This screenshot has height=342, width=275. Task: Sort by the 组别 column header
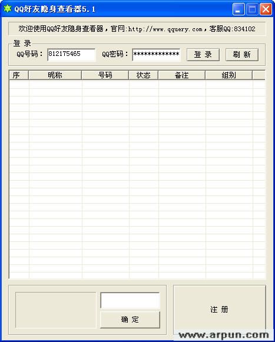(x=228, y=75)
